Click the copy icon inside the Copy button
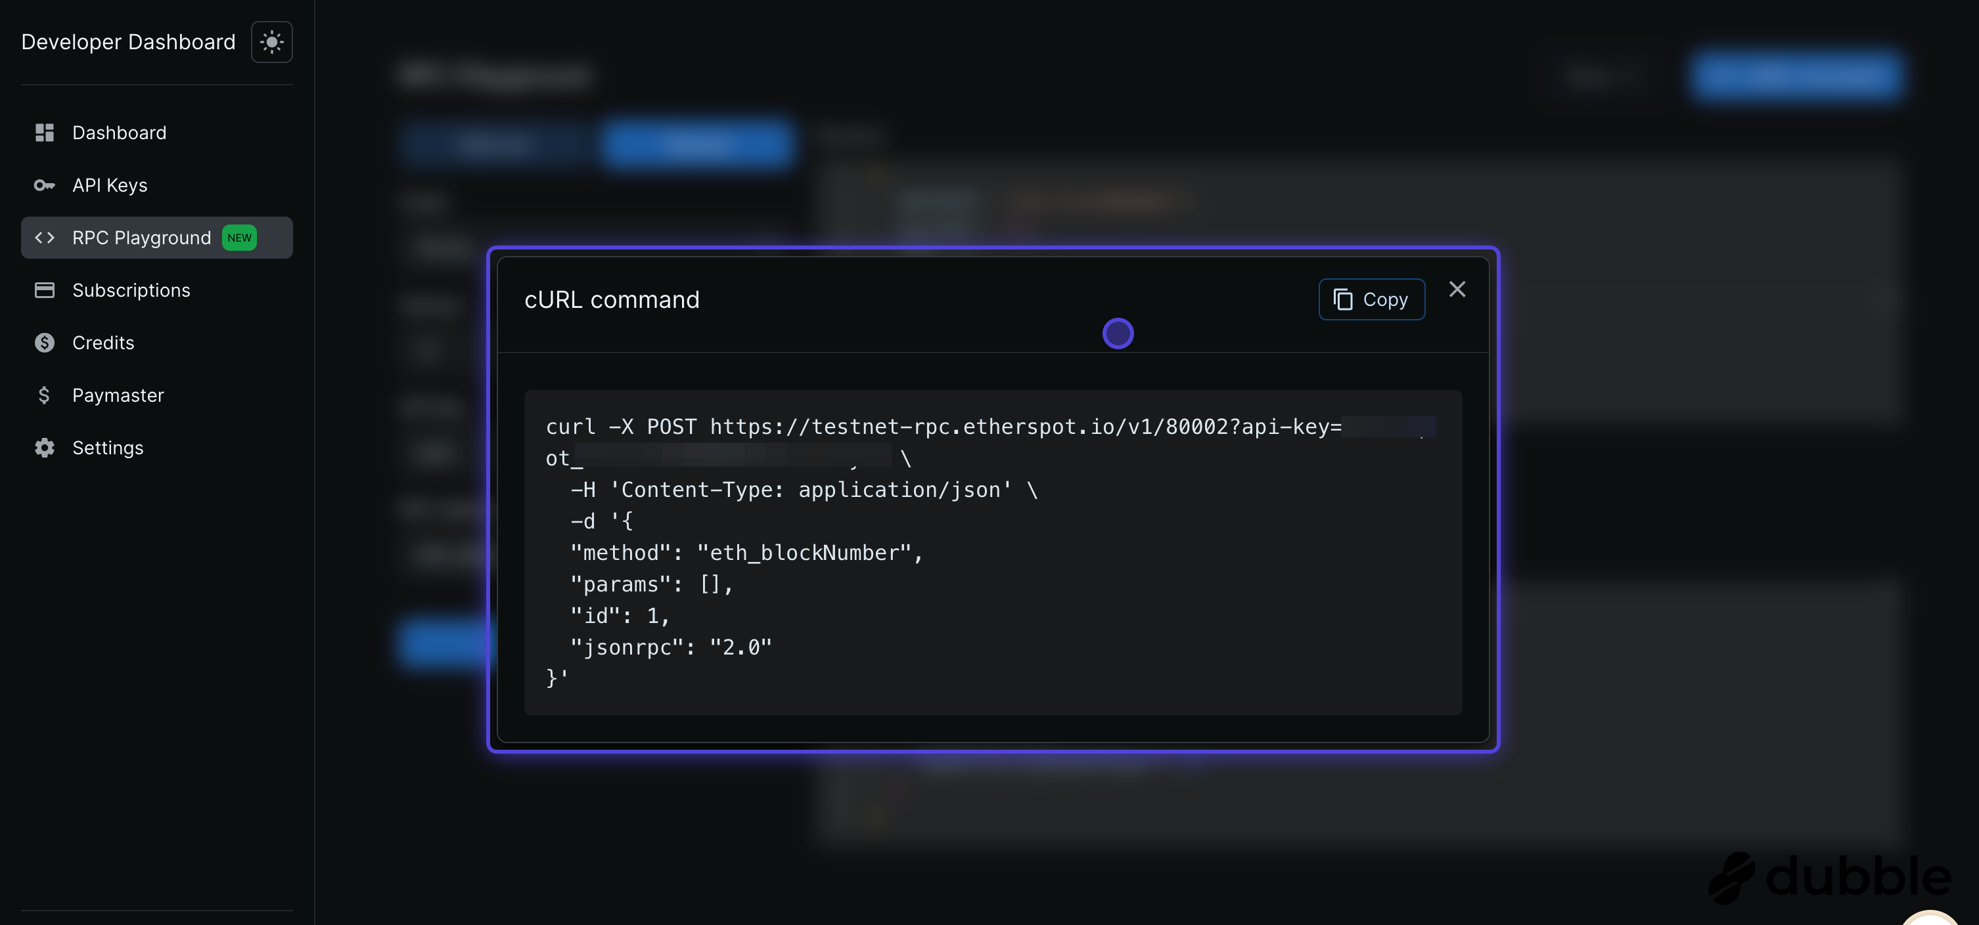The width and height of the screenshot is (1979, 925). [1343, 299]
